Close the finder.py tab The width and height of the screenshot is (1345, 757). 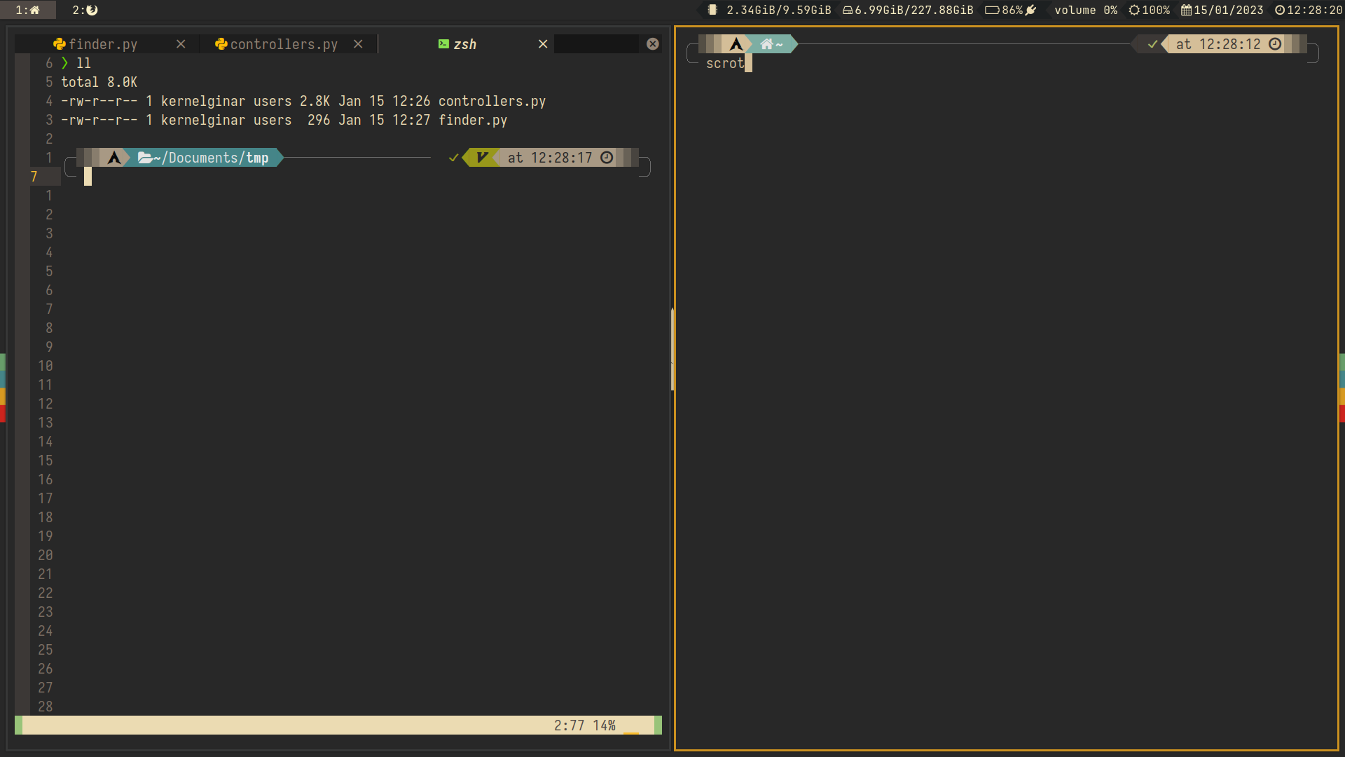tap(181, 44)
